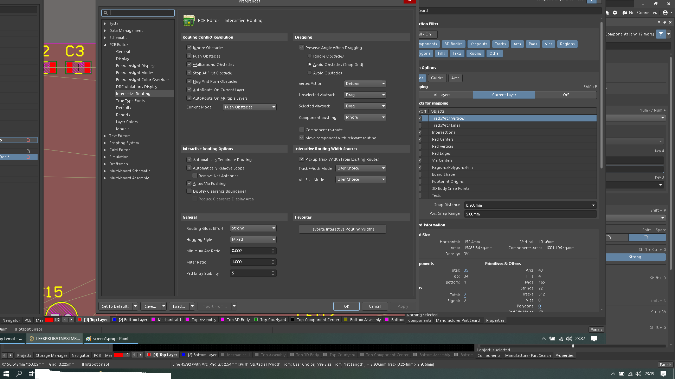Click the magenta Mechanical 1 swatch in the upper layer bar

click(x=153, y=319)
